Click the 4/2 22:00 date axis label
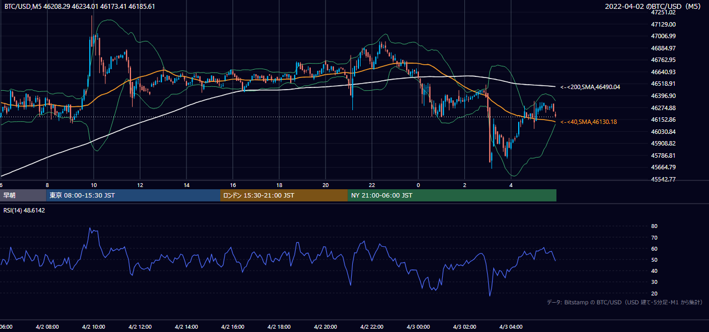The height and width of the screenshot is (332, 709). (x=372, y=327)
